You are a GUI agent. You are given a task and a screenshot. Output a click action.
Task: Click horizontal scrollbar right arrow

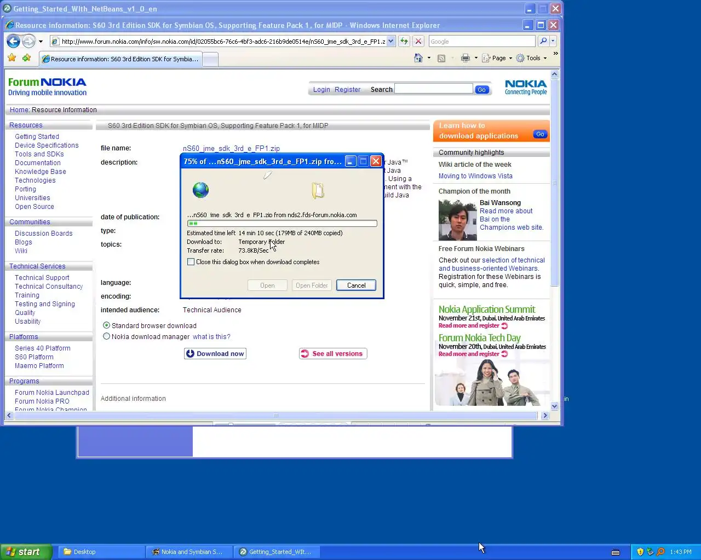pos(545,416)
